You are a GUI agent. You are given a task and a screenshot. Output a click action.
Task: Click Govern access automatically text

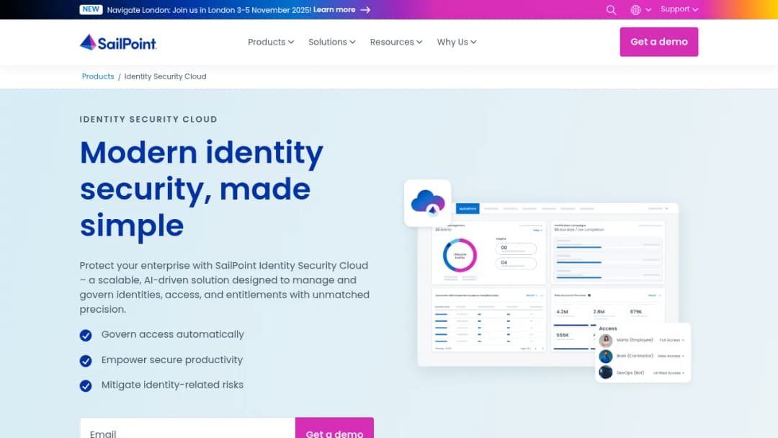[x=173, y=334]
